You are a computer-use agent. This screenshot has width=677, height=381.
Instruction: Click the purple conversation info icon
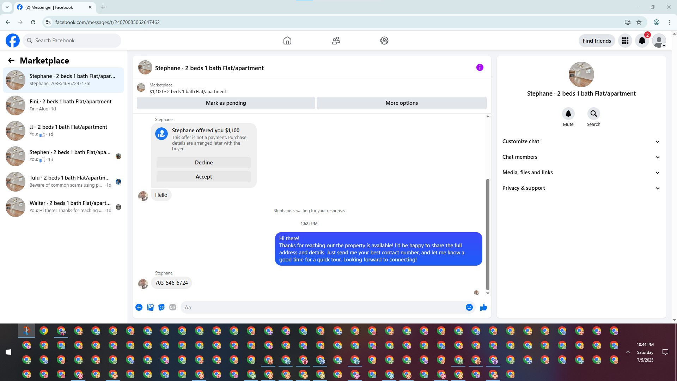480,67
